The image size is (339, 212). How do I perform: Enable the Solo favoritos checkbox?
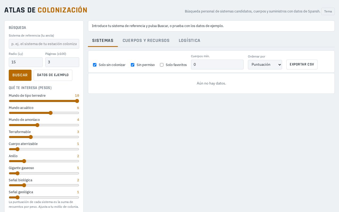pyautogui.click(x=162, y=65)
